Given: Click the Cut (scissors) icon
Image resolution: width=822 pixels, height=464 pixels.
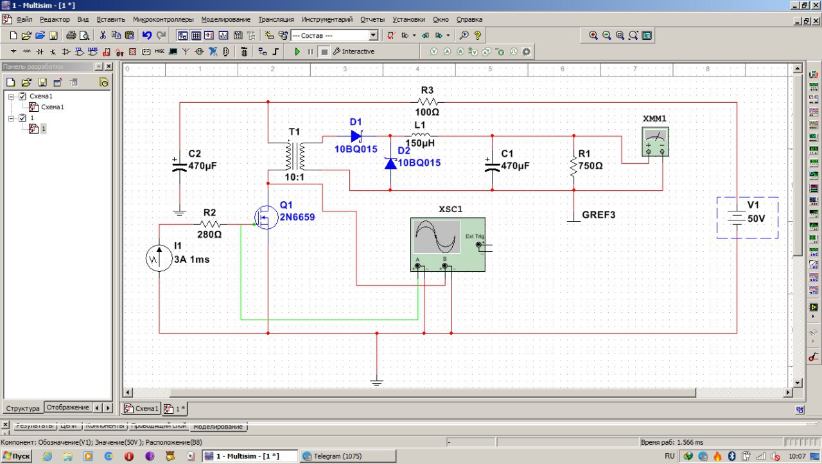Looking at the screenshot, I should pyautogui.click(x=103, y=35).
